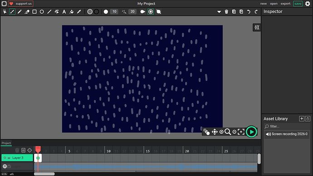This screenshot has height=176, width=313.
Task: Select the Layer 3 row
Action: tap(17, 158)
